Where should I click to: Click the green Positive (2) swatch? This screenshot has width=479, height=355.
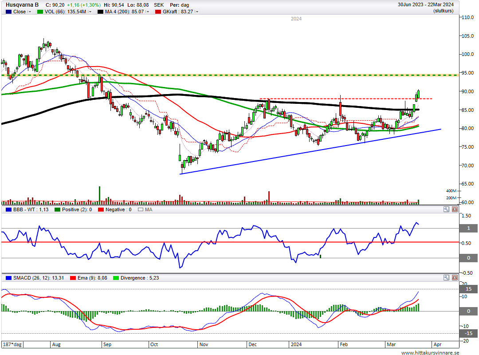pos(57,209)
